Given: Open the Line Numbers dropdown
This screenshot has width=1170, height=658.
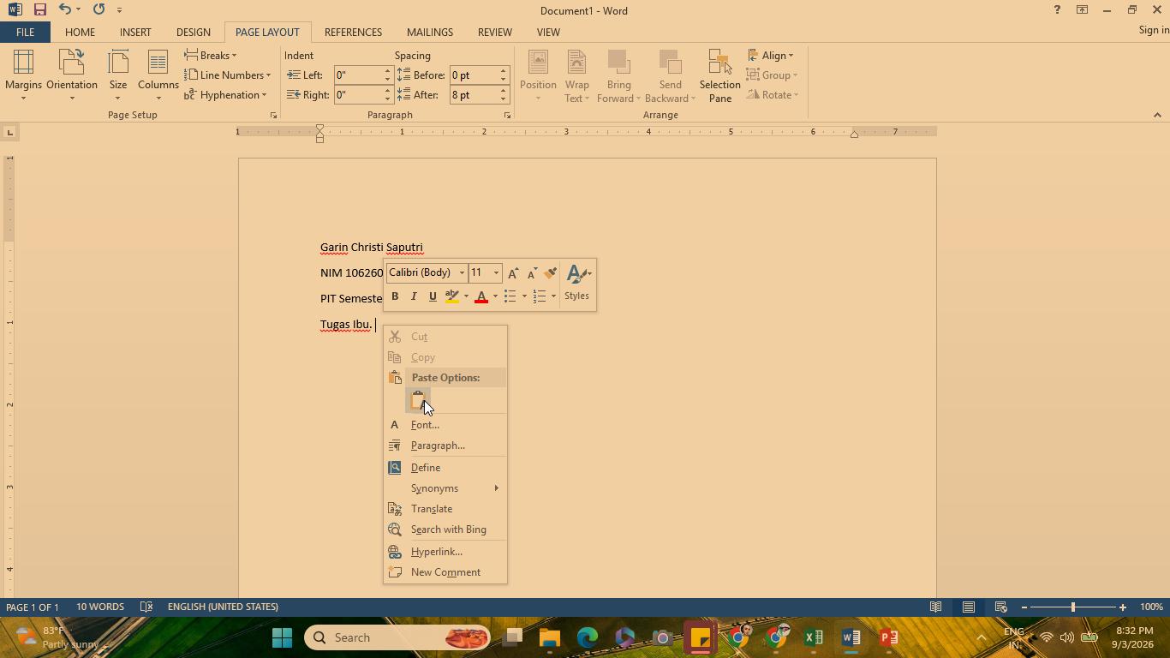Looking at the screenshot, I should pyautogui.click(x=228, y=75).
